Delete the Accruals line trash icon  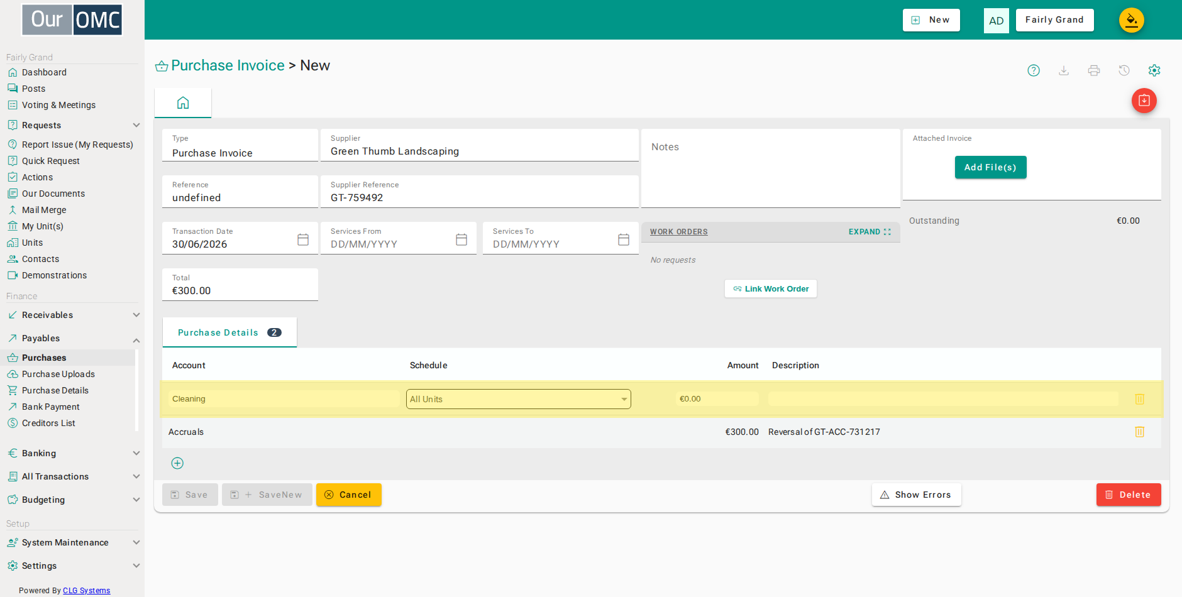(x=1140, y=432)
